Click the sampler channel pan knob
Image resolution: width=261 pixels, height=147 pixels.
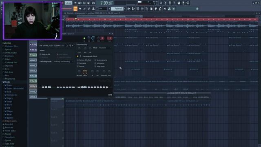pyautogui.click(x=89, y=38)
